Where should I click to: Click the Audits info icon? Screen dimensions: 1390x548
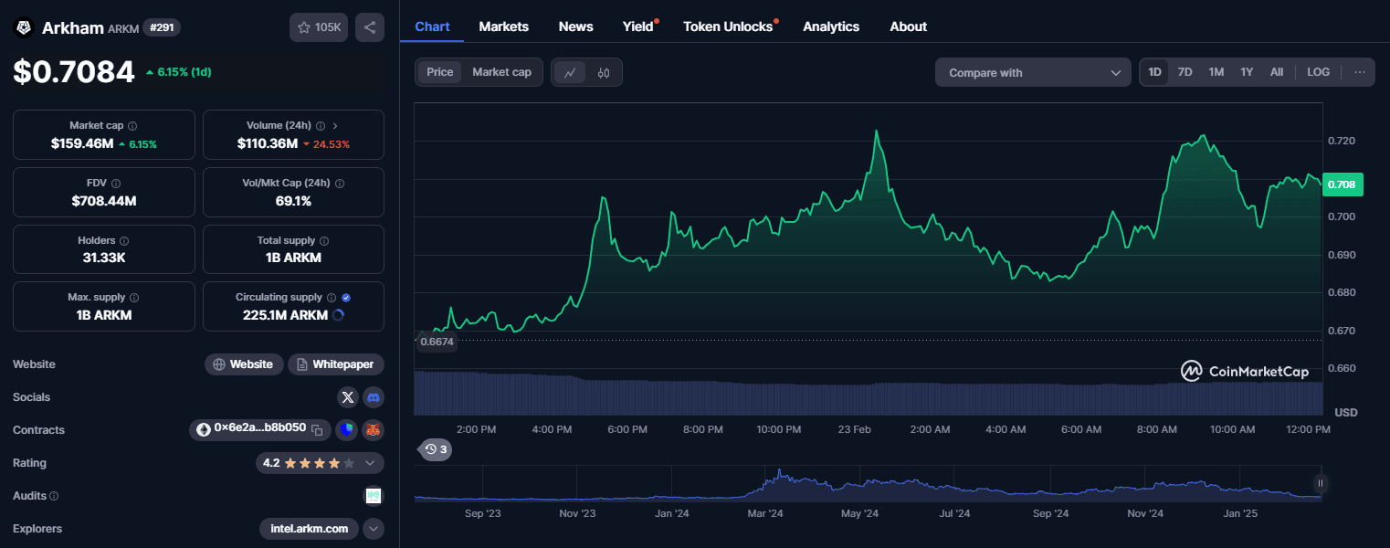54,496
